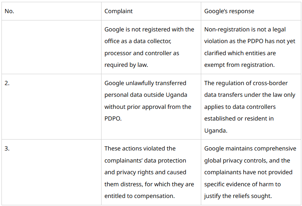Select the "Google's response" column header
The image size is (302, 206).
(229, 11)
